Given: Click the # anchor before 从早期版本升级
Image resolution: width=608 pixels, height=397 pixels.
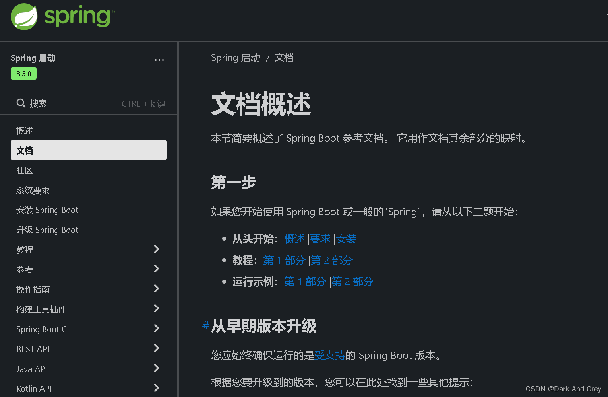Looking at the screenshot, I should (206, 325).
